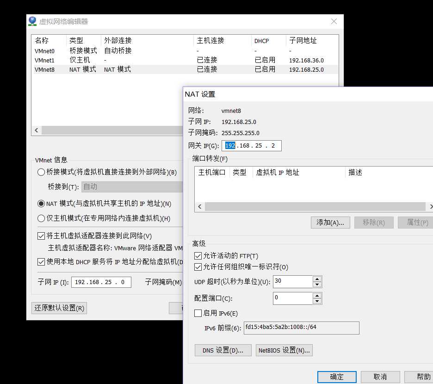Click the 网关 IP address field
The height and width of the screenshot is (384, 433).
251,146
